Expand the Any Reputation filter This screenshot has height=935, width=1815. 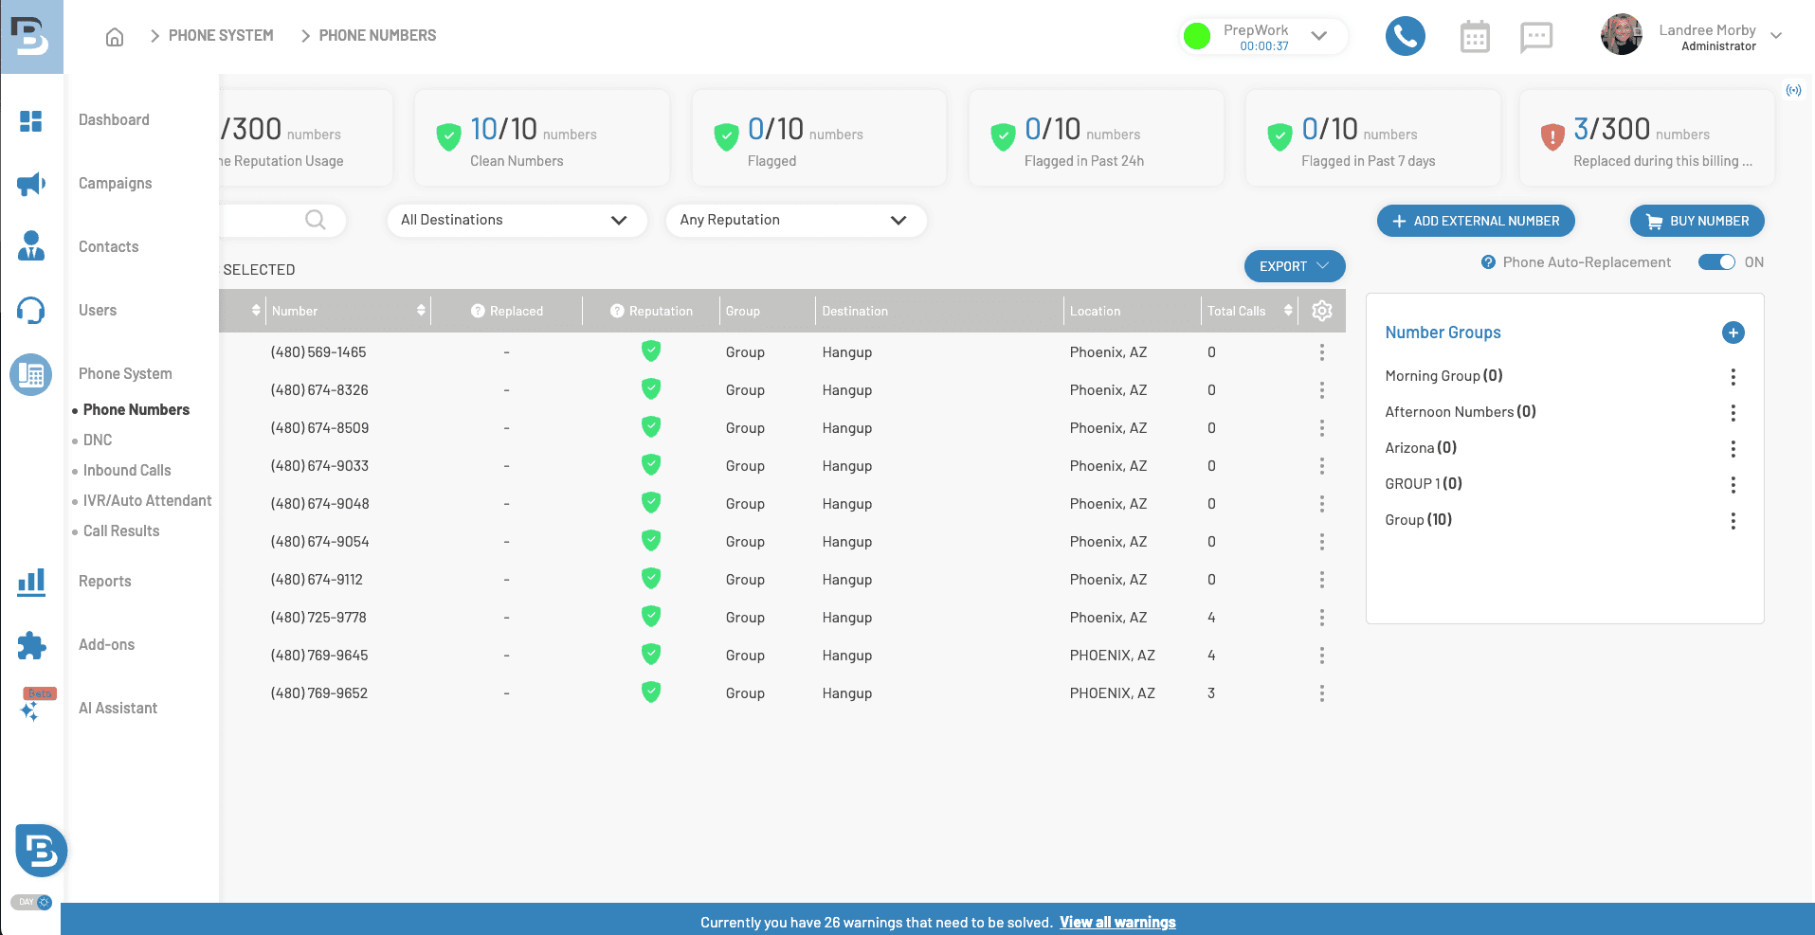point(795,220)
